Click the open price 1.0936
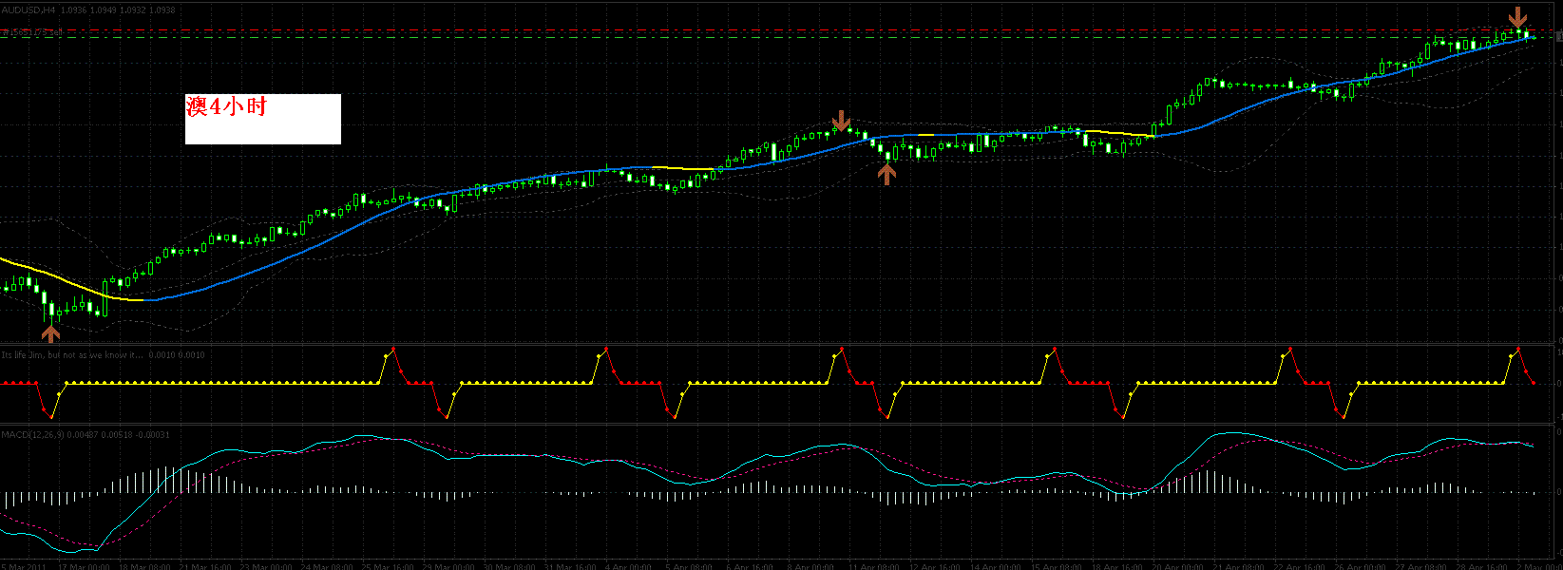Viewport: 1563px width, 570px height. 73,9
